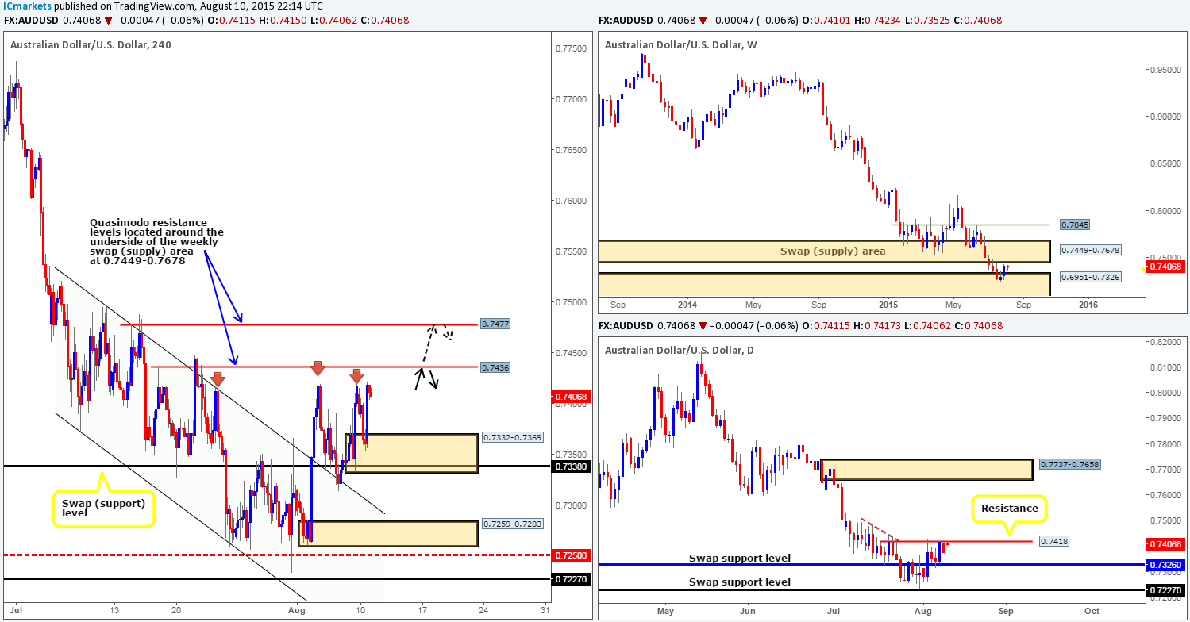Click the 'Jun' label on the daily time axis
Image resolution: width=1190 pixels, height=622 pixels.
click(x=747, y=611)
